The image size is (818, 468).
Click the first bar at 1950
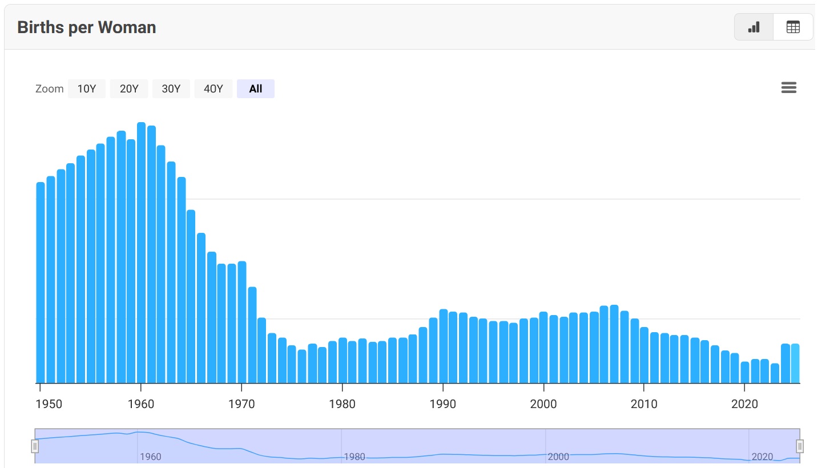(41, 283)
